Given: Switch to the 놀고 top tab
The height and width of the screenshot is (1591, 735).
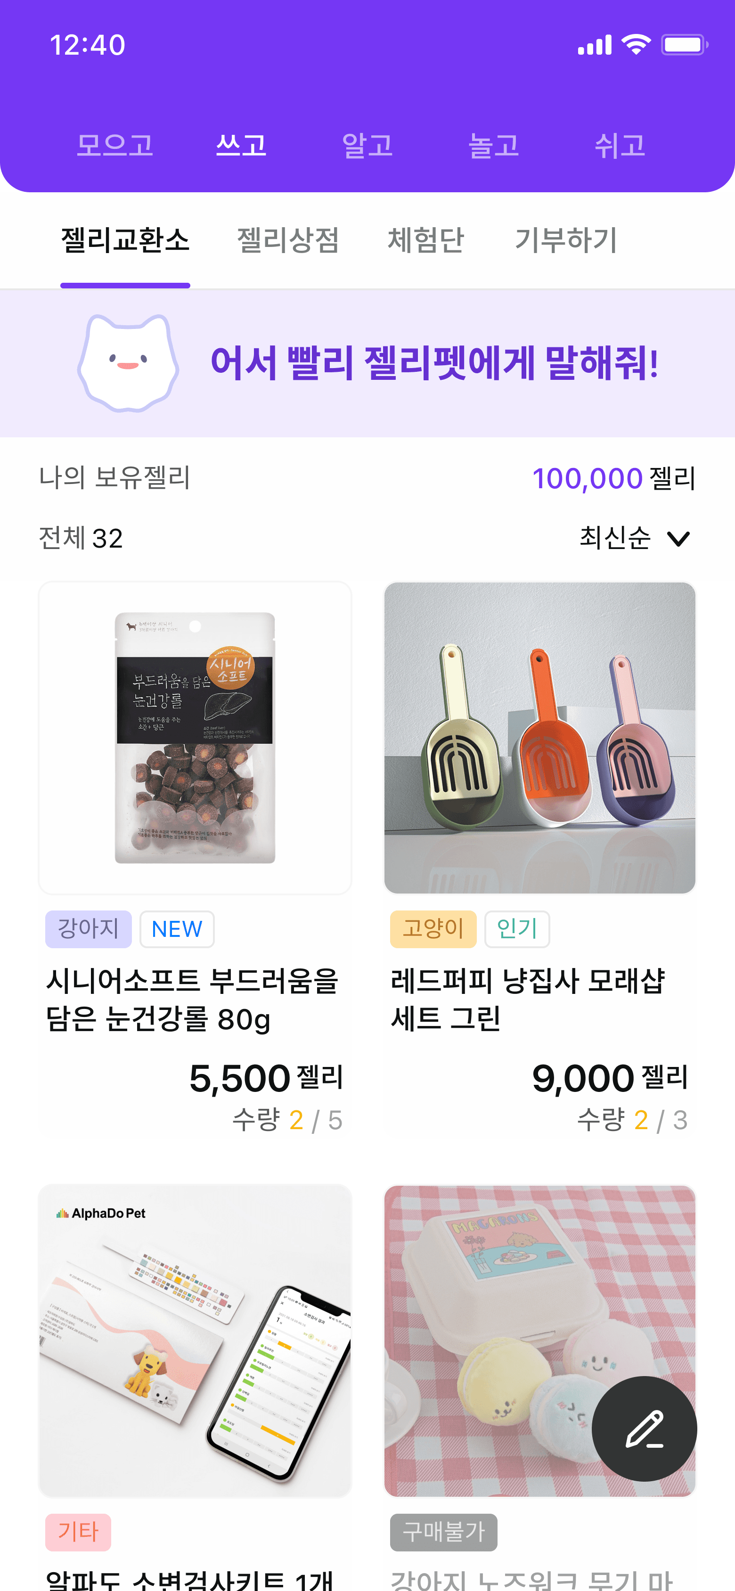Looking at the screenshot, I should coord(493,146).
